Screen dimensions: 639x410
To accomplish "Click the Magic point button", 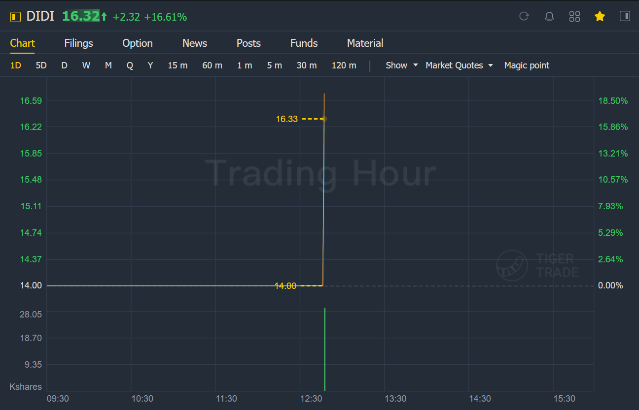I will point(527,65).
